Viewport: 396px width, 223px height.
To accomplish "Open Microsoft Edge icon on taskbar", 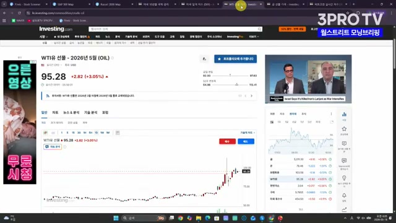I will pyautogui.click(x=208, y=218).
